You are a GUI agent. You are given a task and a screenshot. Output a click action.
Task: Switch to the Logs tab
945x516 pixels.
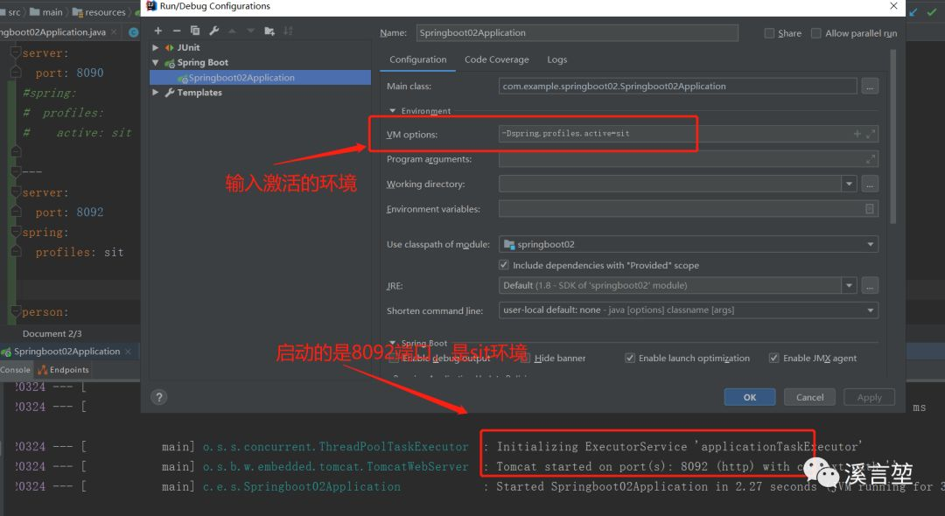click(x=556, y=59)
